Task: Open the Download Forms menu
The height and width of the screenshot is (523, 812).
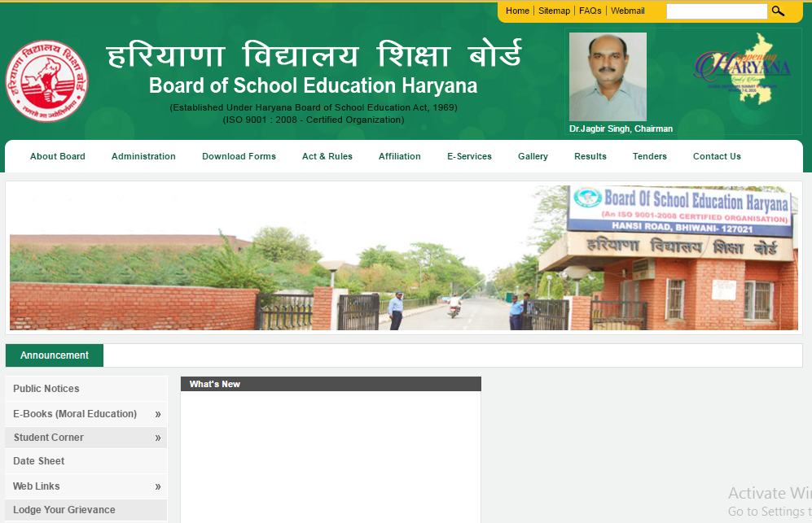Action: coord(239,156)
